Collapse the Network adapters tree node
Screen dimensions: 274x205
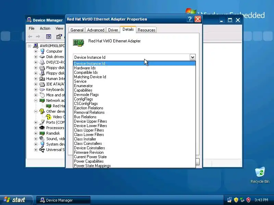pos(36,100)
